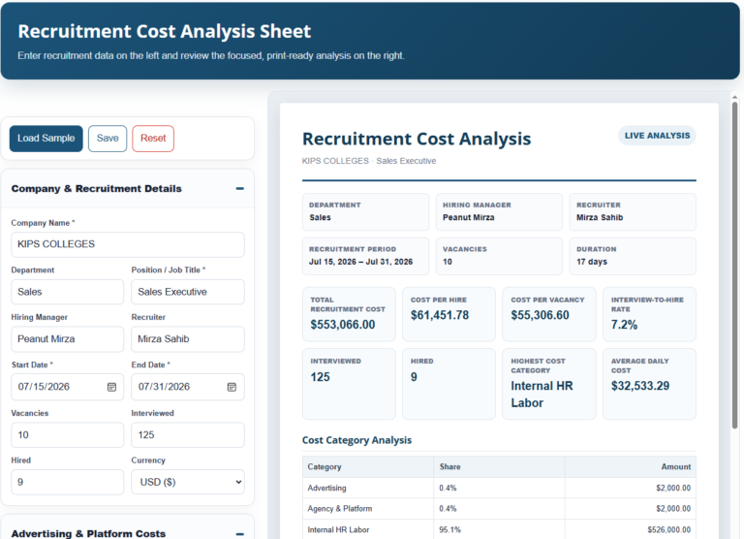Click the Reset button
The width and height of the screenshot is (744, 539).
pos(153,139)
